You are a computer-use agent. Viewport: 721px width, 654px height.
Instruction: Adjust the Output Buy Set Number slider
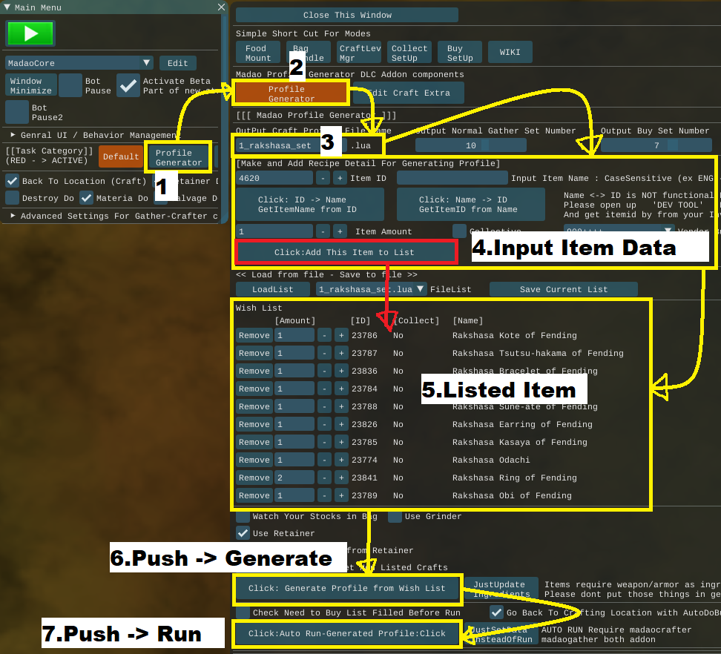click(656, 146)
